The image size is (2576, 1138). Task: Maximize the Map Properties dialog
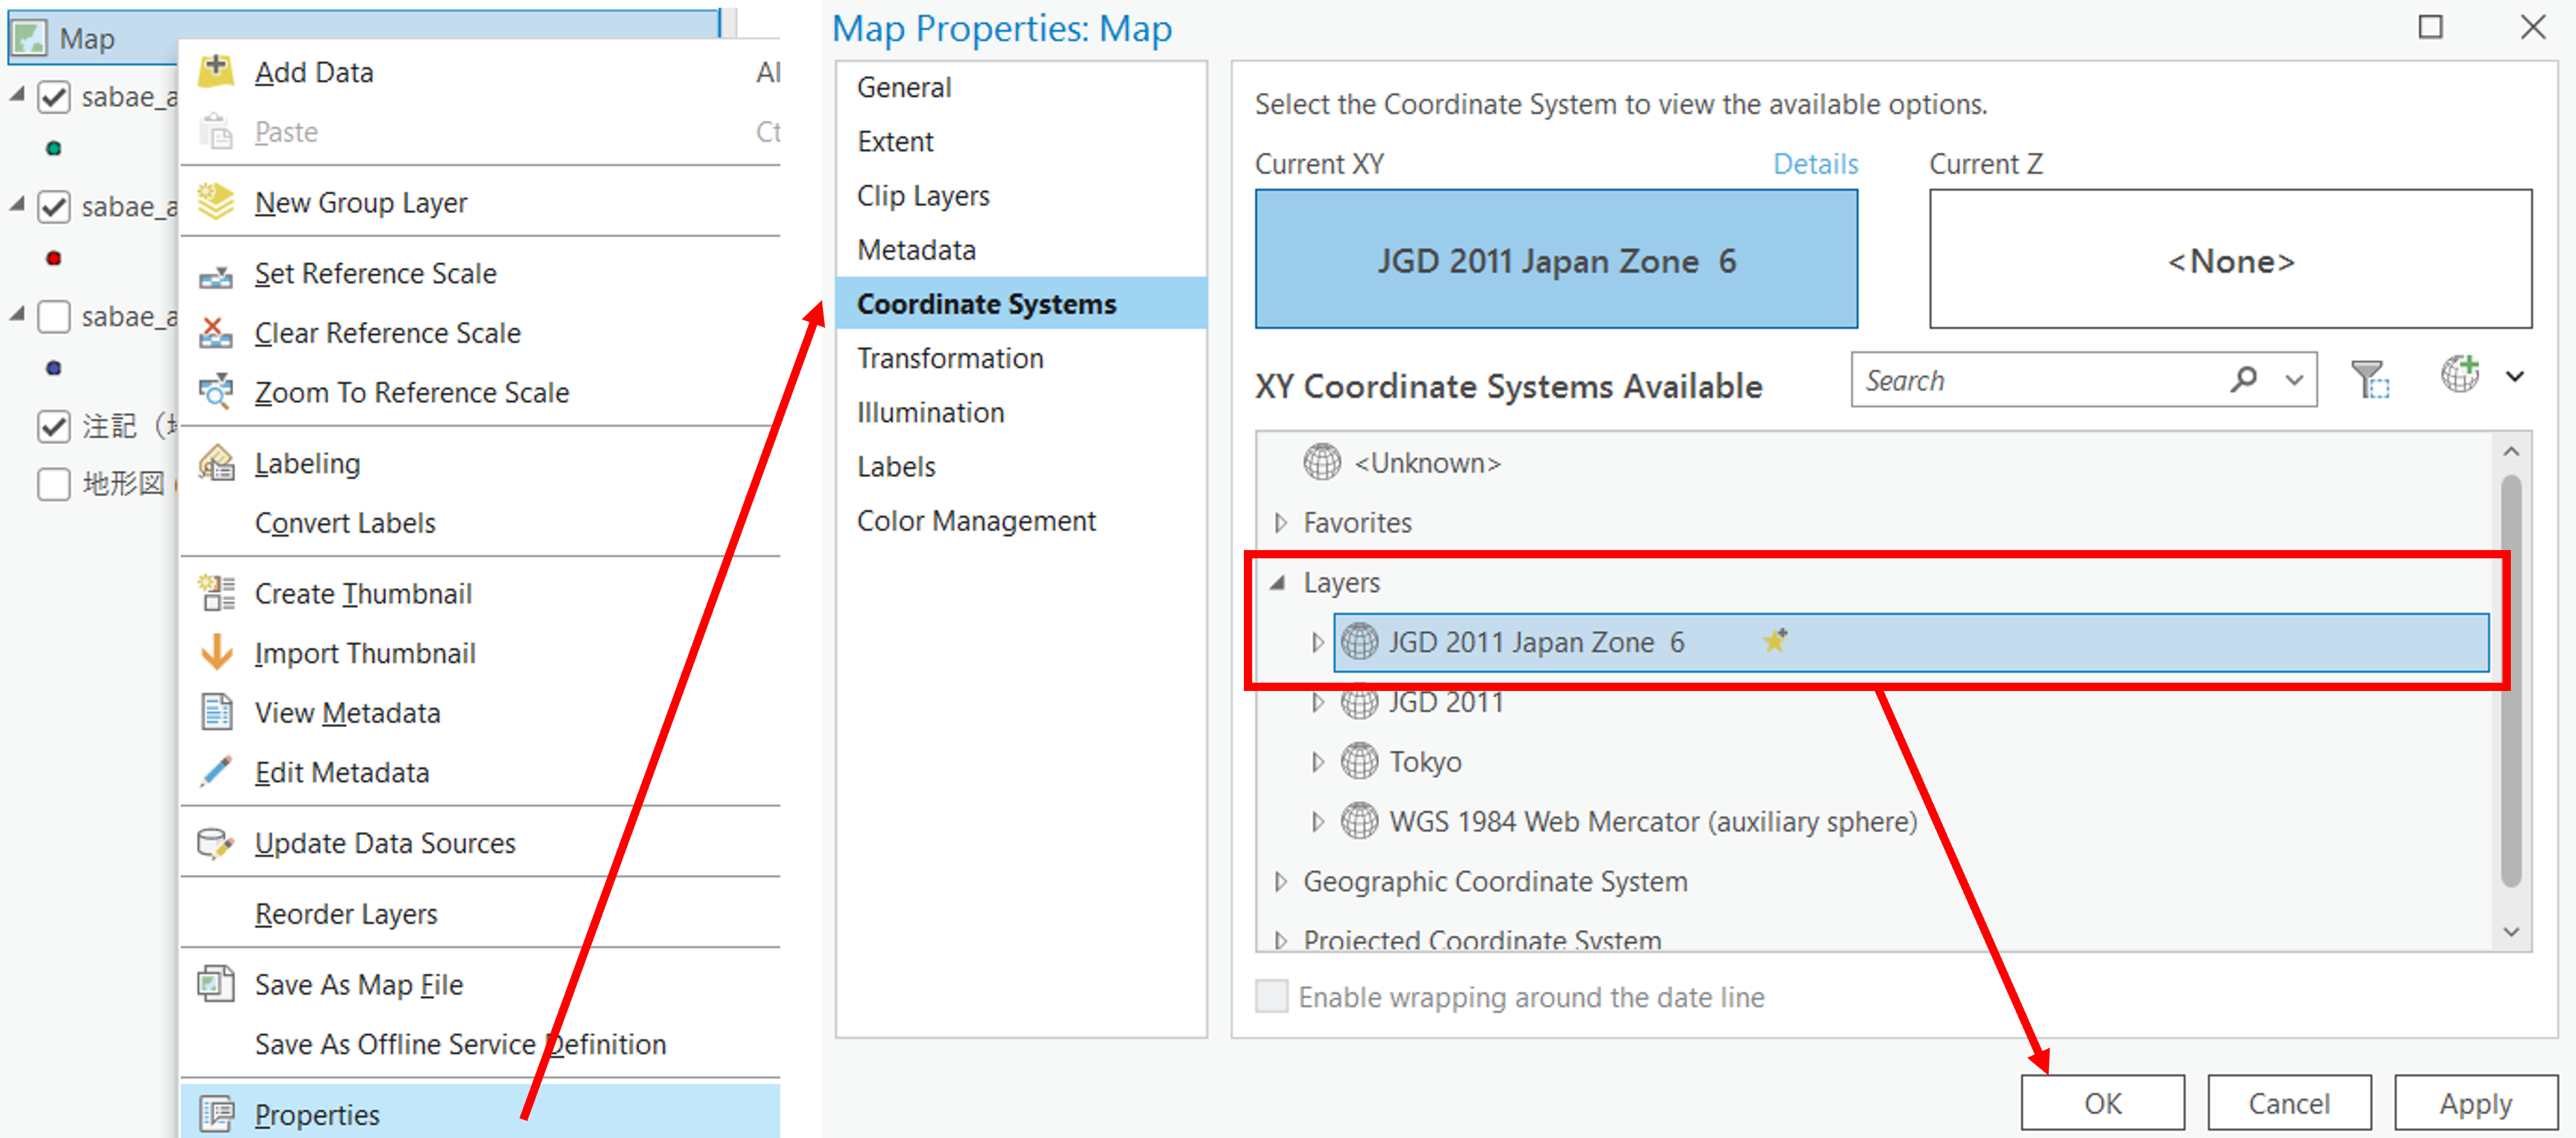coord(2430,27)
